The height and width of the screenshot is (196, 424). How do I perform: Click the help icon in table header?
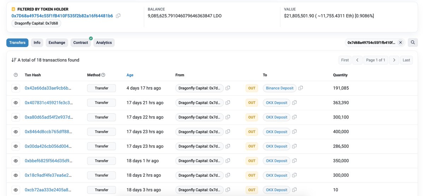click(x=16, y=75)
